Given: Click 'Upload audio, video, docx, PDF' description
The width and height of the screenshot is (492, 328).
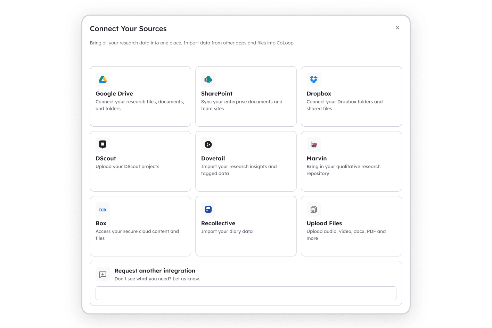Looking at the screenshot, I should [346, 235].
